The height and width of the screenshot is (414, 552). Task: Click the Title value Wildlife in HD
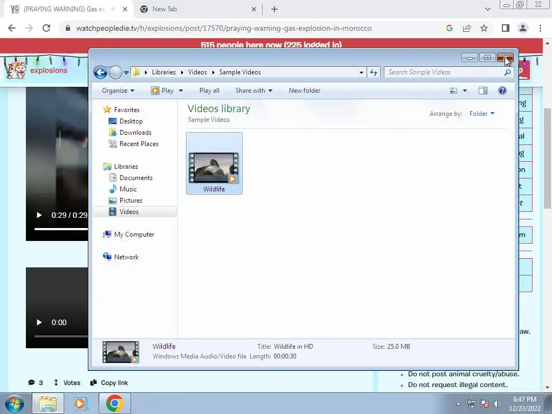pyautogui.click(x=293, y=347)
